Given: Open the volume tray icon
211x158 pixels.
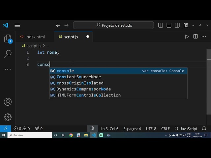Looking at the screenshot, I should pyautogui.click(x=185, y=135).
